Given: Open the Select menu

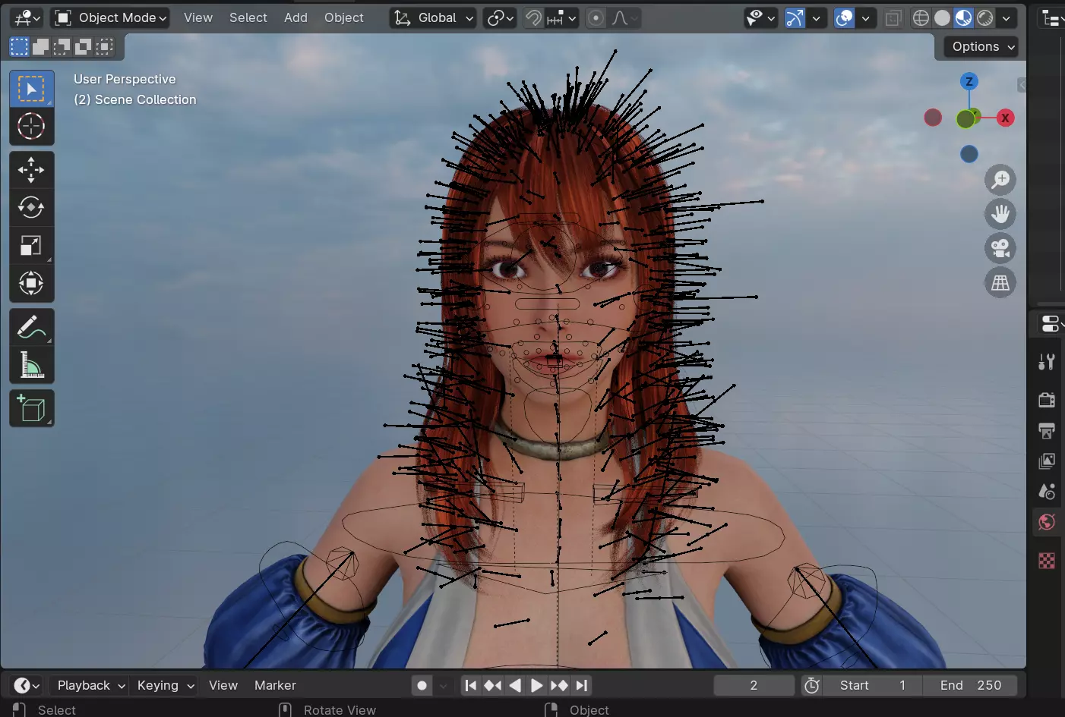Looking at the screenshot, I should pos(248,17).
